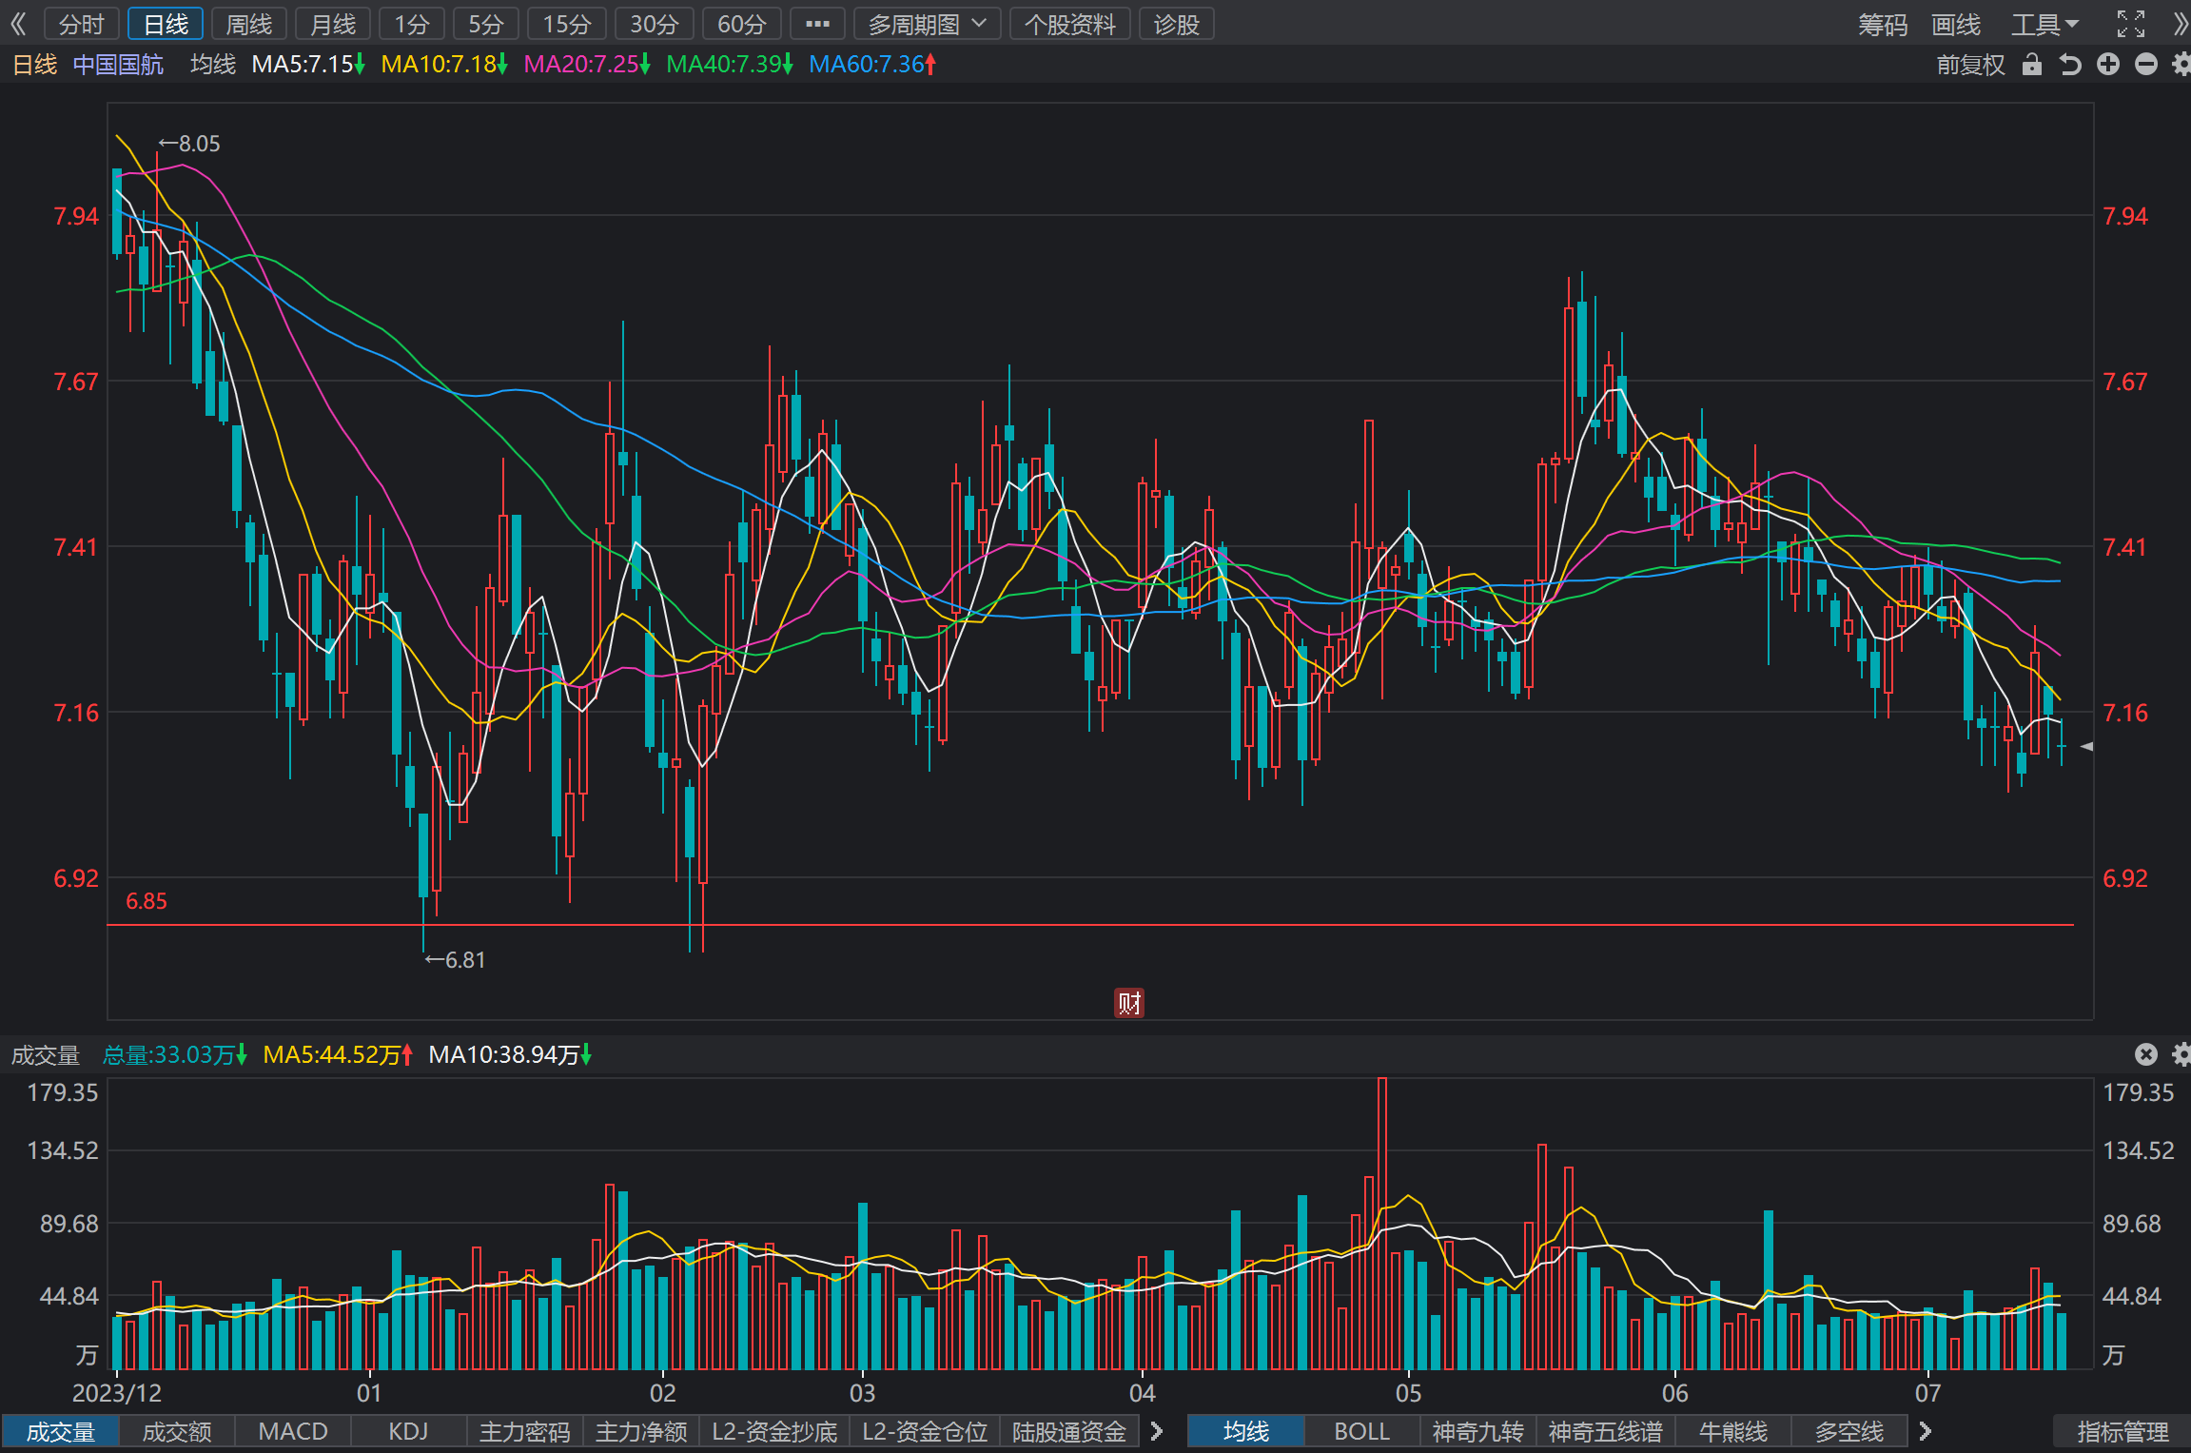The width and height of the screenshot is (2191, 1453).
Task: Select the 周线 period
Action: coord(249,24)
